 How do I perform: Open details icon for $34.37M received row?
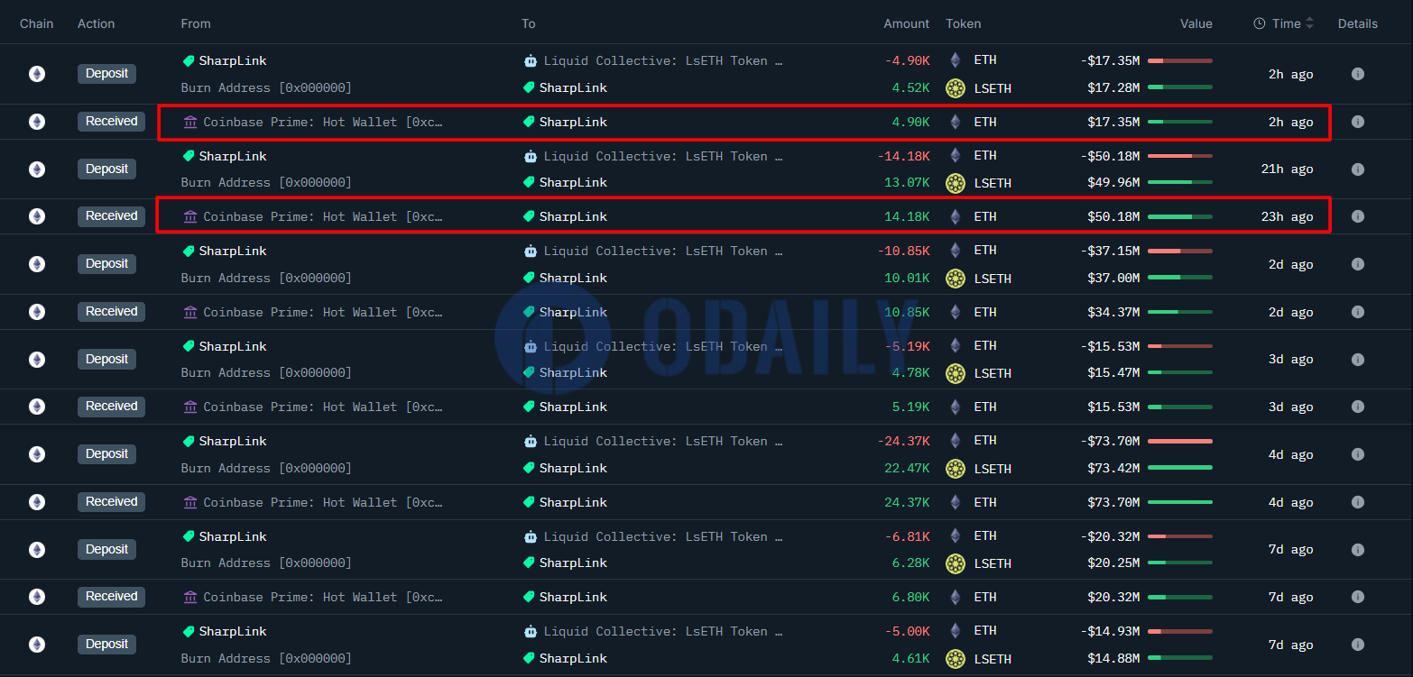click(x=1357, y=312)
